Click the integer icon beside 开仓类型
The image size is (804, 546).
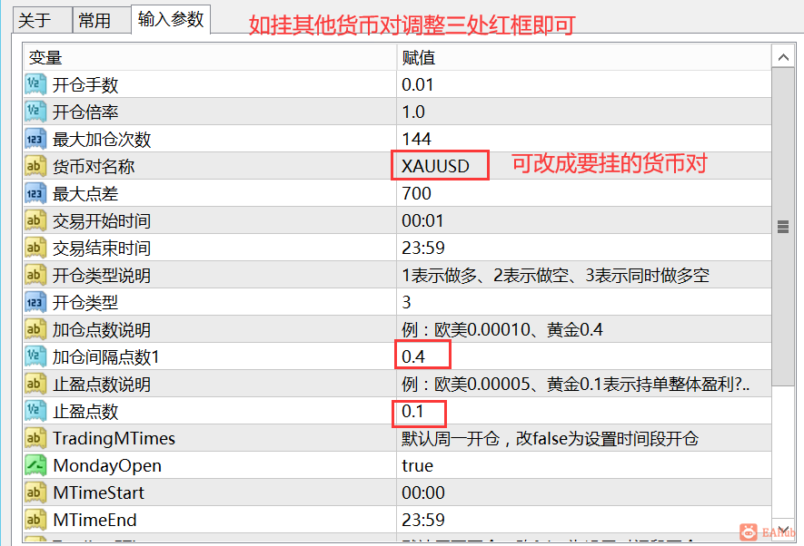click(x=35, y=302)
